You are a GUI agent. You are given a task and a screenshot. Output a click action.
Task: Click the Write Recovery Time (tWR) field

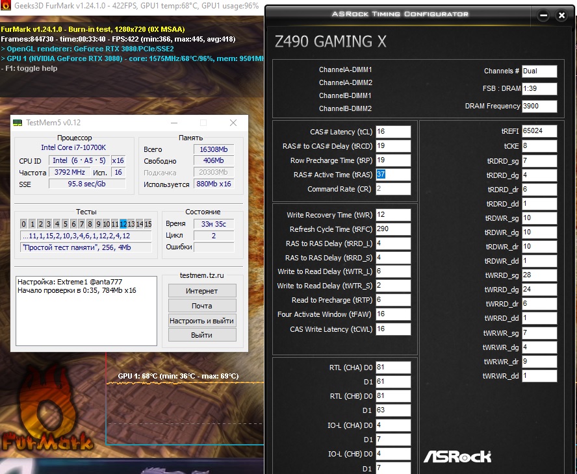click(x=393, y=215)
